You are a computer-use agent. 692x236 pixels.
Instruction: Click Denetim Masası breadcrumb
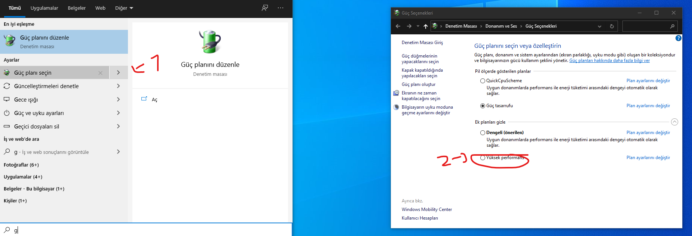[x=461, y=26]
